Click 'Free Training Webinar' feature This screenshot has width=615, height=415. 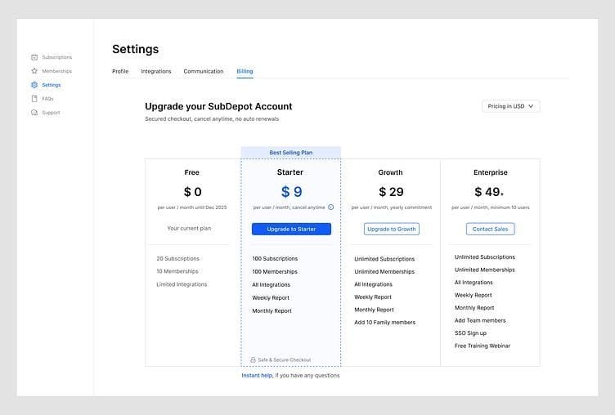(483, 346)
